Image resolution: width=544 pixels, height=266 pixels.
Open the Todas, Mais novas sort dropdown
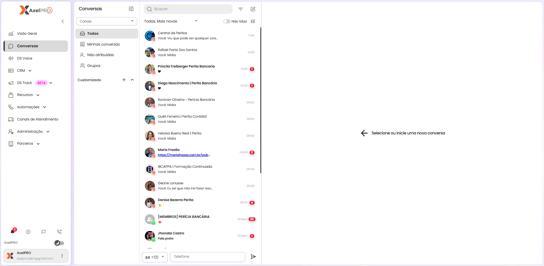tap(170, 21)
